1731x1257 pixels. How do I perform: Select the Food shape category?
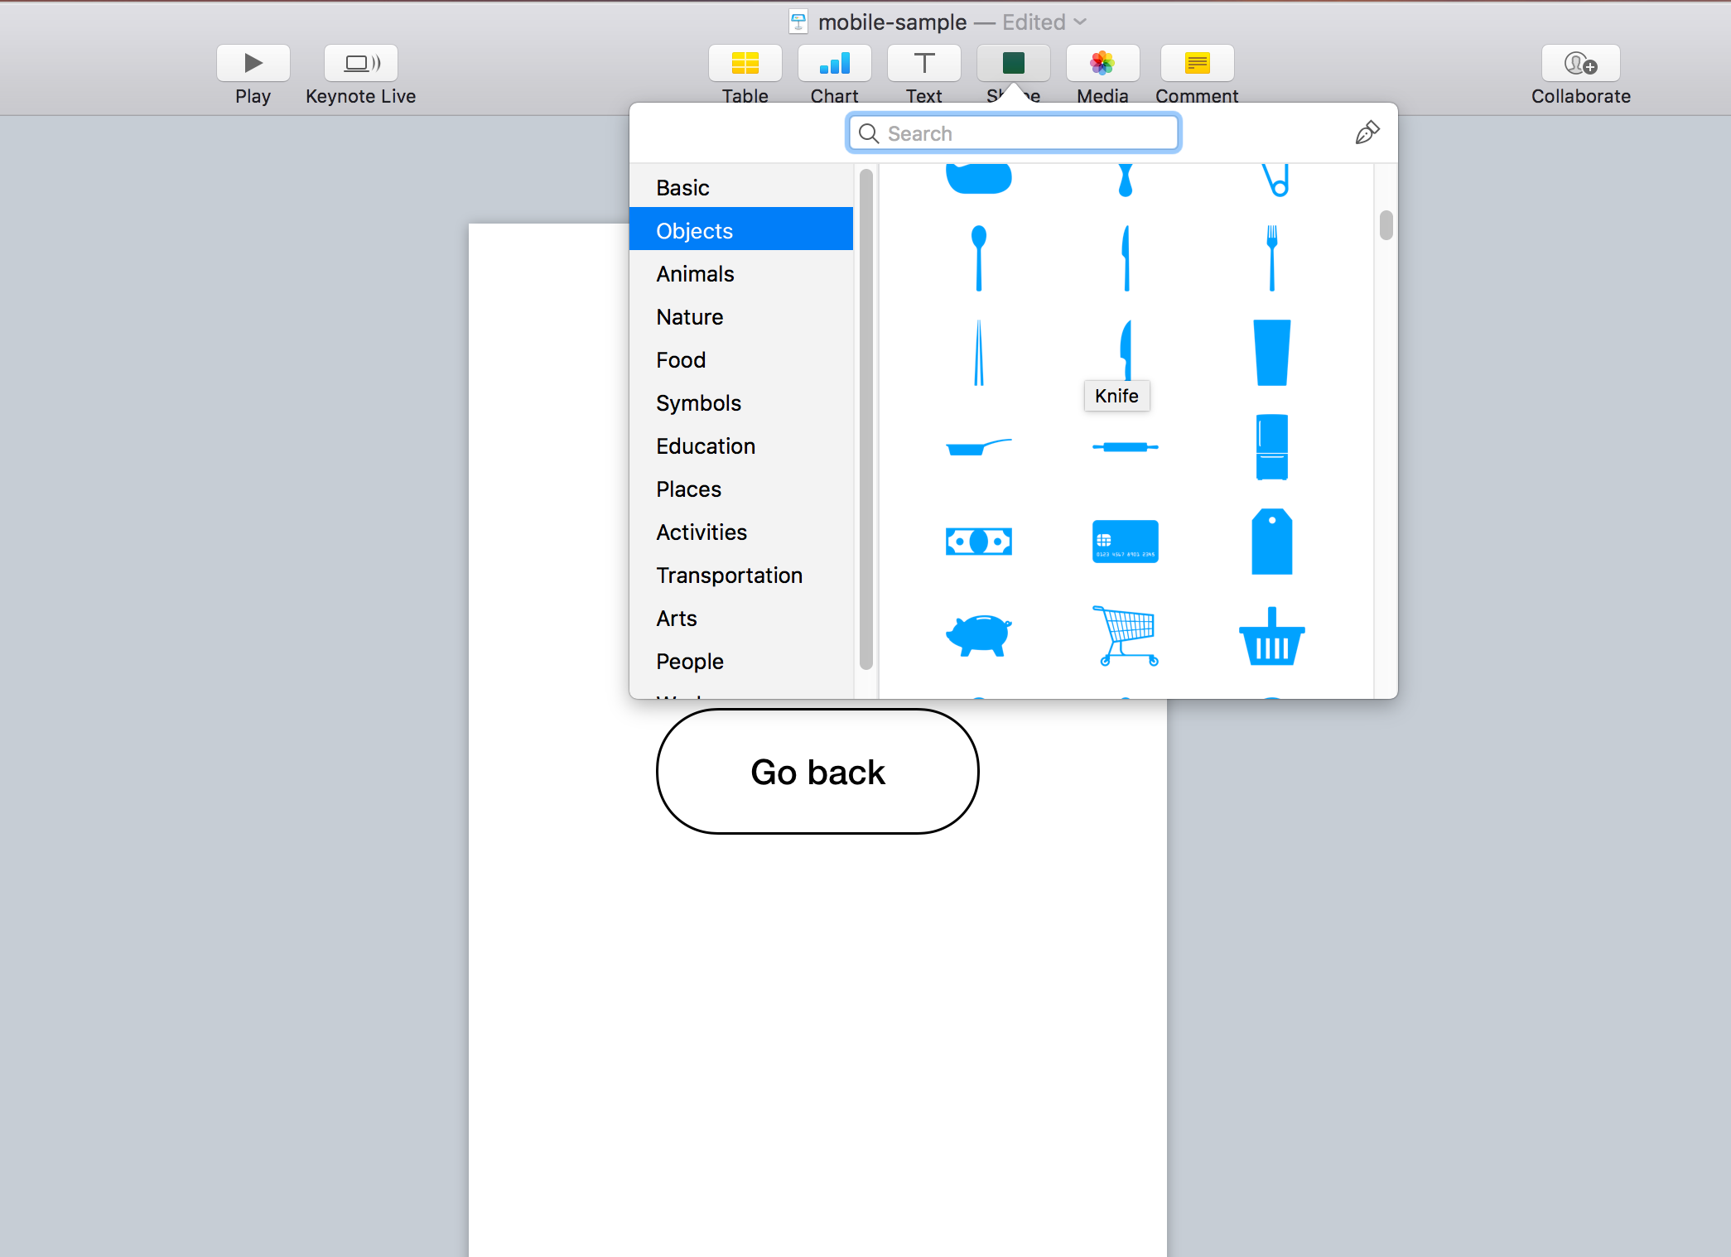coord(741,360)
